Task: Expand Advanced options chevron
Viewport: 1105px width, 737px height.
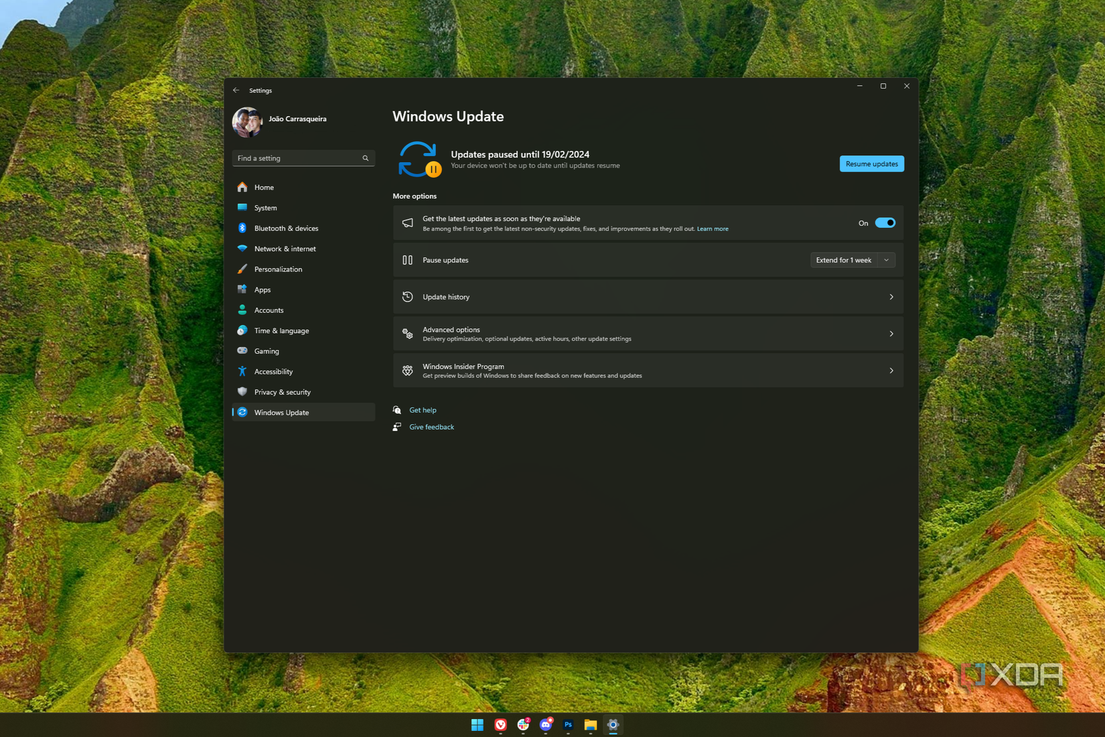Action: 891,333
